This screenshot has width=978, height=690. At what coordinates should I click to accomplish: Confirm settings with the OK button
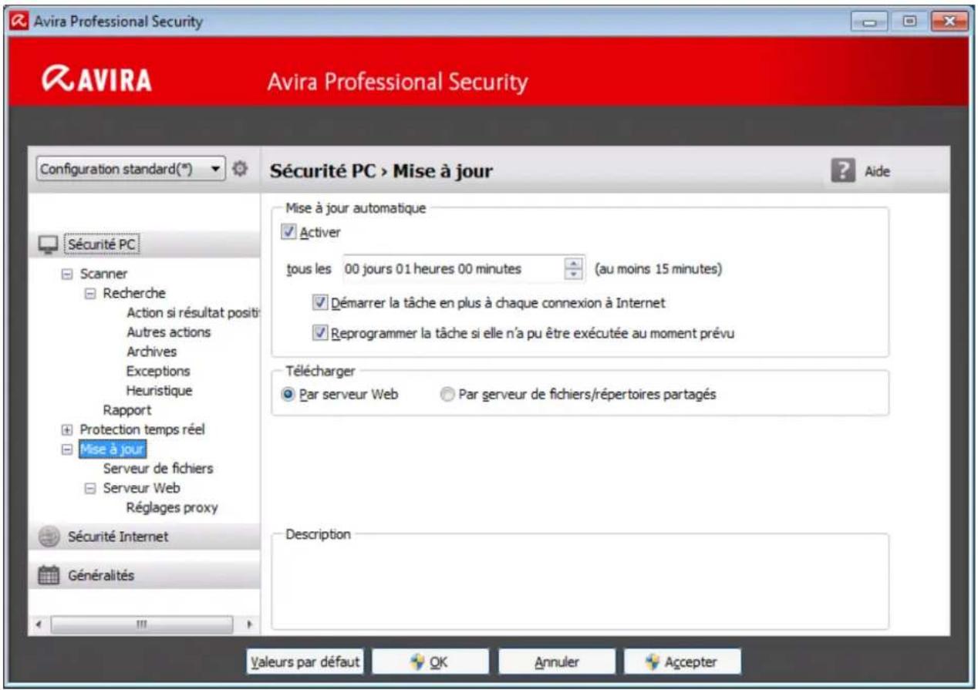[x=430, y=661]
